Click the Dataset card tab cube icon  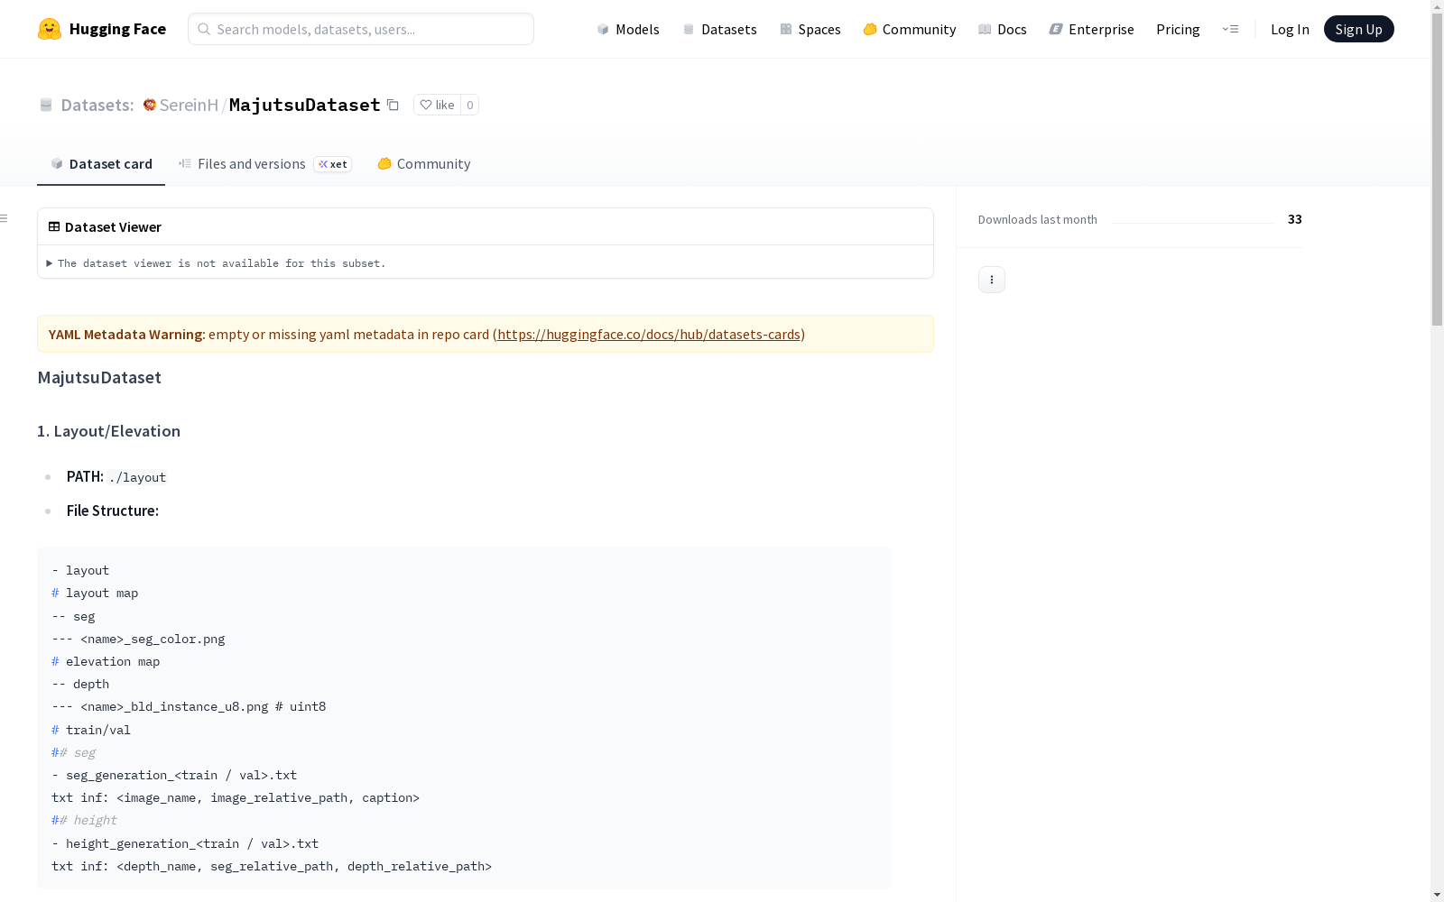[57, 163]
